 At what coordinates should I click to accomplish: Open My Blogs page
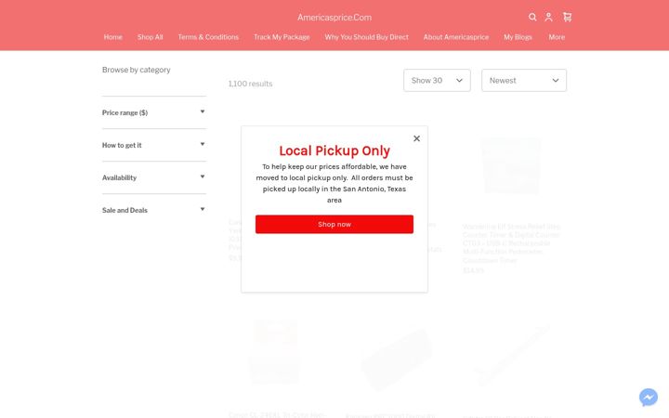click(518, 37)
